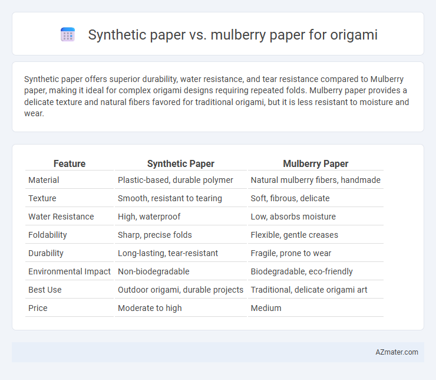Screen dimensions: 436x380
Task: Select the cell 'Soft, fibrous, delicate'
Action: pyautogui.click(x=290, y=198)
